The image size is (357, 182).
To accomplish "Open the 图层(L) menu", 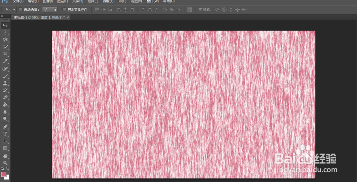I will click(62, 1).
